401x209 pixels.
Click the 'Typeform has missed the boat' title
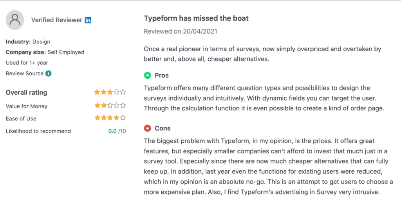click(x=196, y=18)
